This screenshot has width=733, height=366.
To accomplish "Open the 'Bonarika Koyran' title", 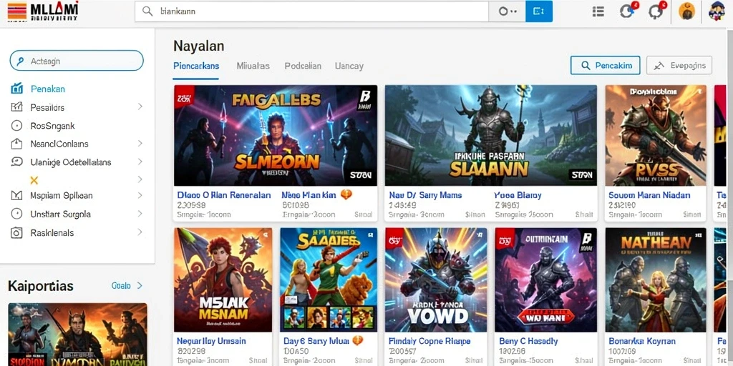I will (642, 341).
